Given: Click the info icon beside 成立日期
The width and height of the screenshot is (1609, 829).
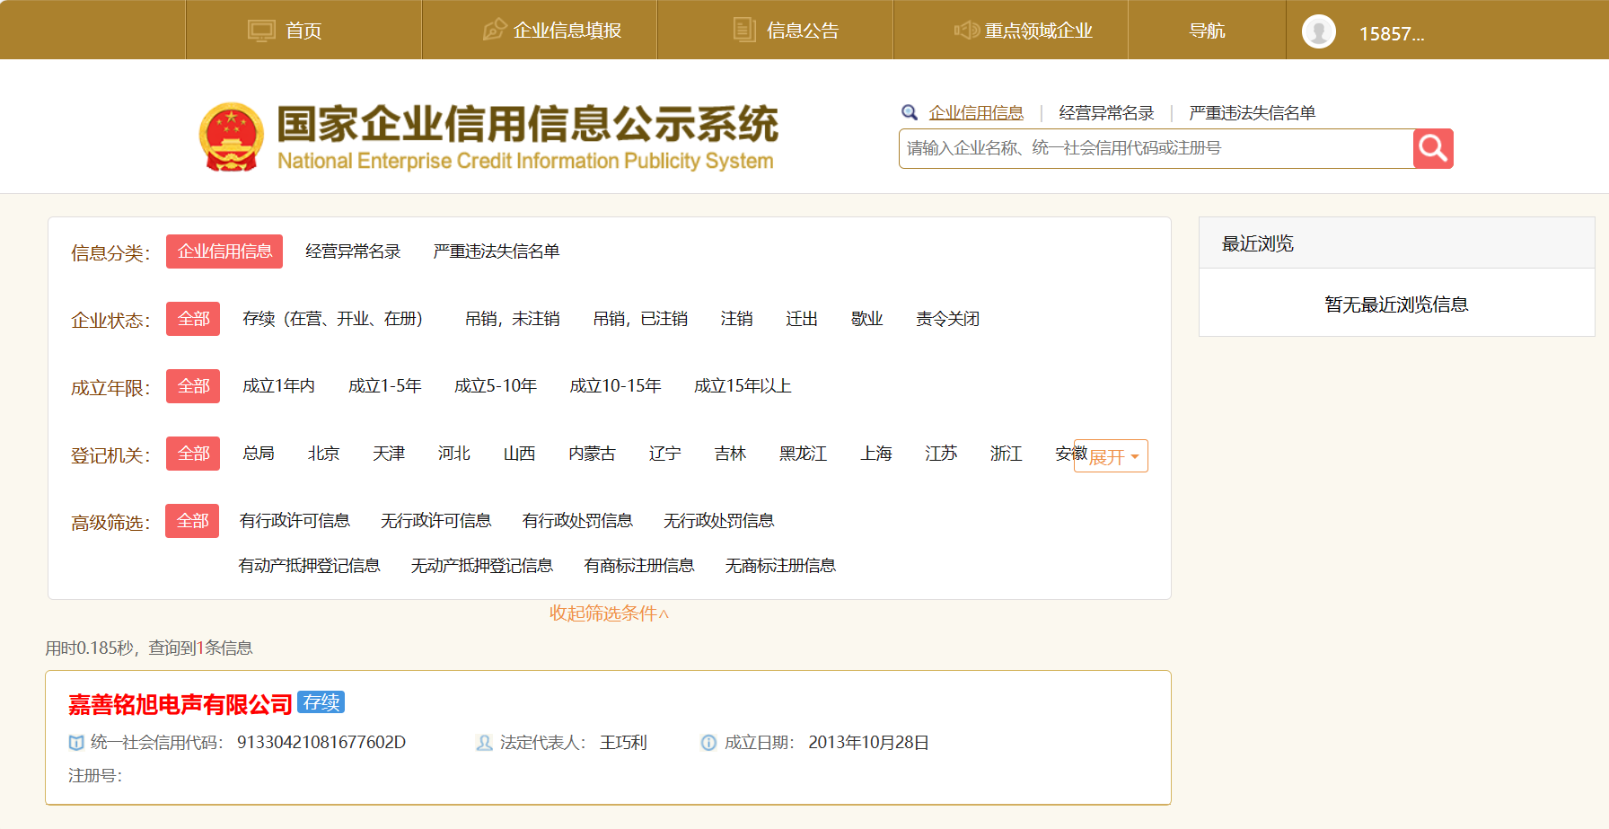Looking at the screenshot, I should coord(708,743).
